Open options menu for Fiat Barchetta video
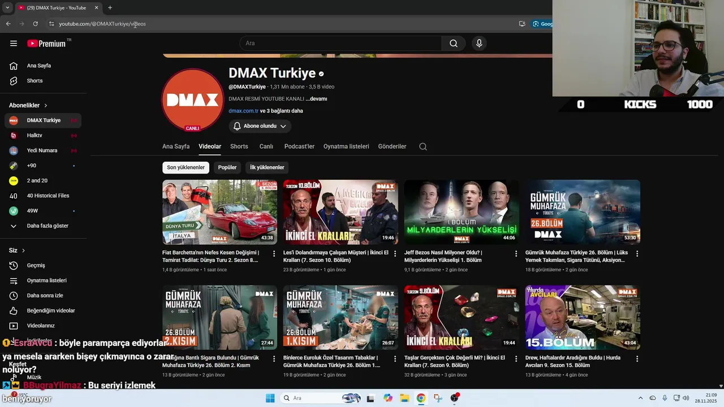This screenshot has width=724, height=407. click(x=274, y=254)
